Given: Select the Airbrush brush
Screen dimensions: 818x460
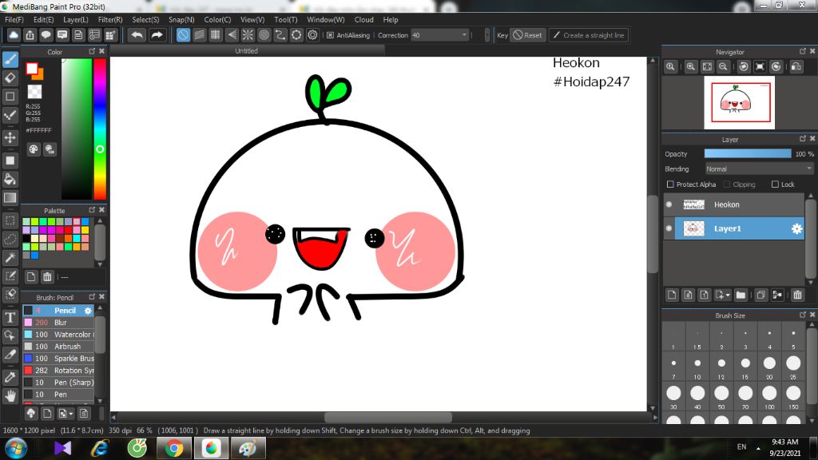Looking at the screenshot, I should [x=58, y=347].
